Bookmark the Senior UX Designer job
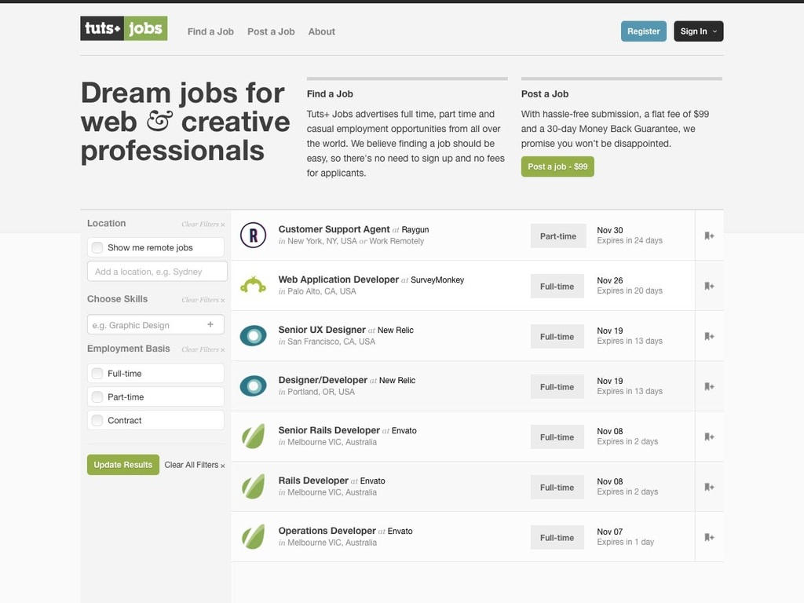This screenshot has height=603, width=804. (709, 336)
